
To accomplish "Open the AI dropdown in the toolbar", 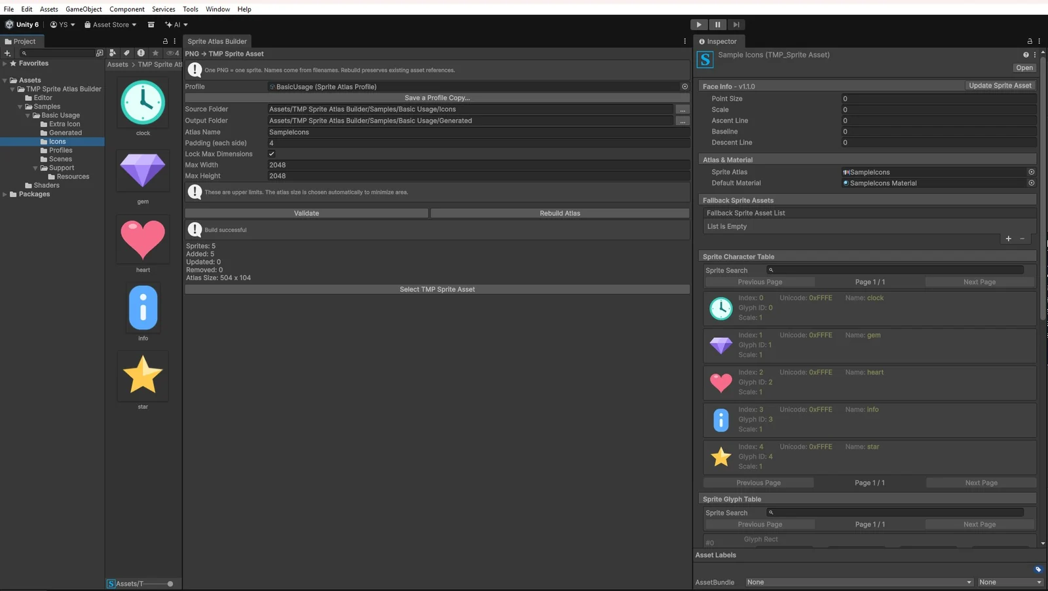I will pos(176,25).
